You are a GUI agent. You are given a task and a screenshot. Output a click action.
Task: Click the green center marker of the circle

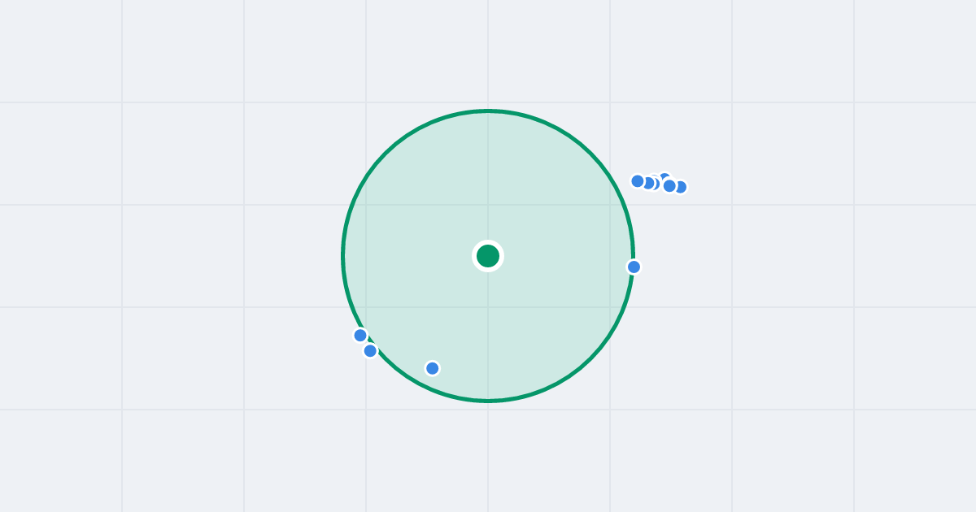(488, 256)
